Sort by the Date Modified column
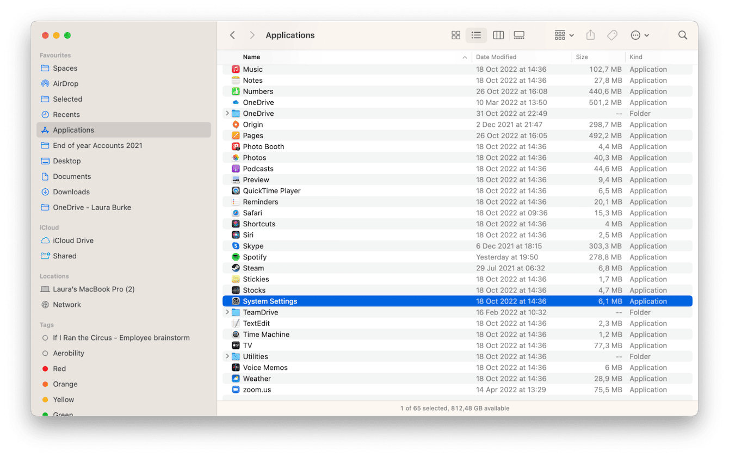Image resolution: width=729 pixels, height=457 pixels. pos(497,57)
